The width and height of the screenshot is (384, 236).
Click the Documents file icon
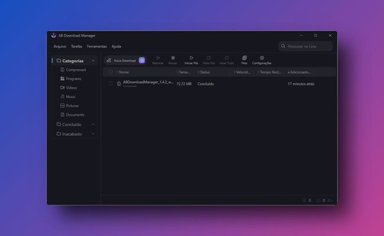point(63,114)
